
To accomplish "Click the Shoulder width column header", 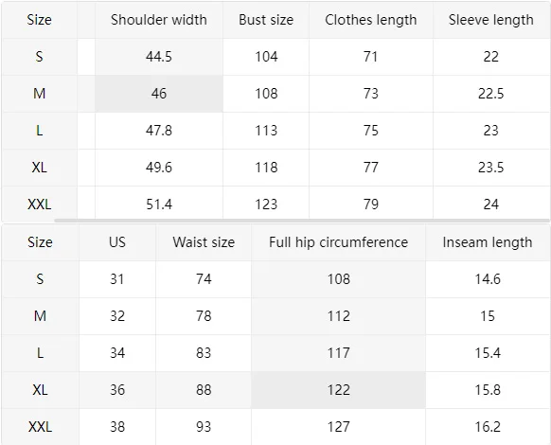I will coord(159,20).
